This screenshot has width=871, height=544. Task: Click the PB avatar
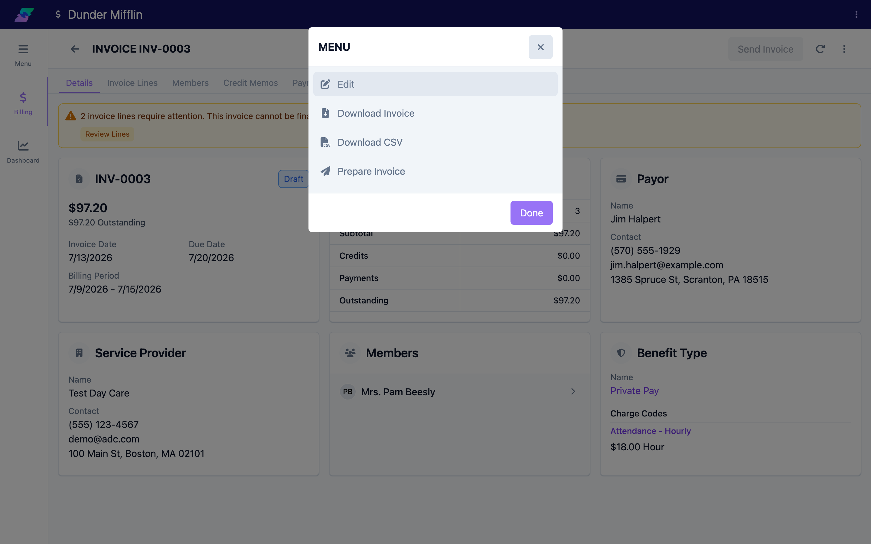pos(348,391)
